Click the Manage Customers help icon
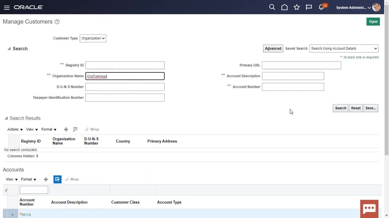The width and height of the screenshot is (389, 218). [57, 22]
